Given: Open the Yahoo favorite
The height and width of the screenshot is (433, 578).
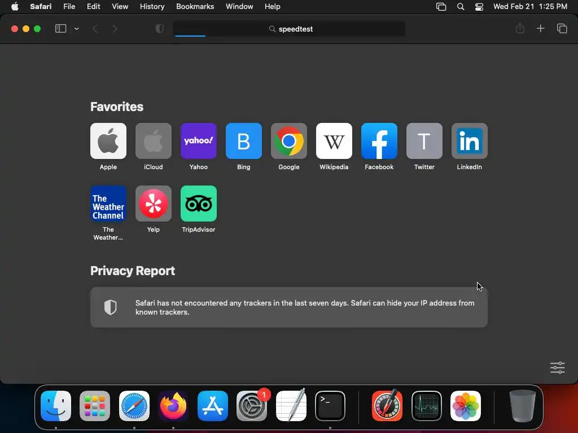Looking at the screenshot, I should click(x=198, y=141).
